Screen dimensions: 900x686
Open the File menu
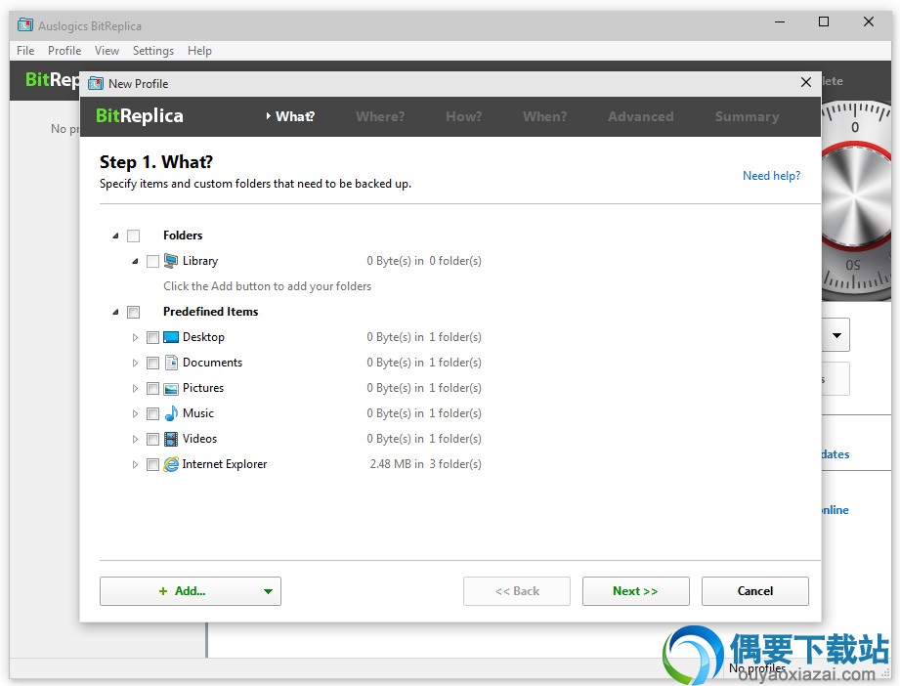coord(25,51)
